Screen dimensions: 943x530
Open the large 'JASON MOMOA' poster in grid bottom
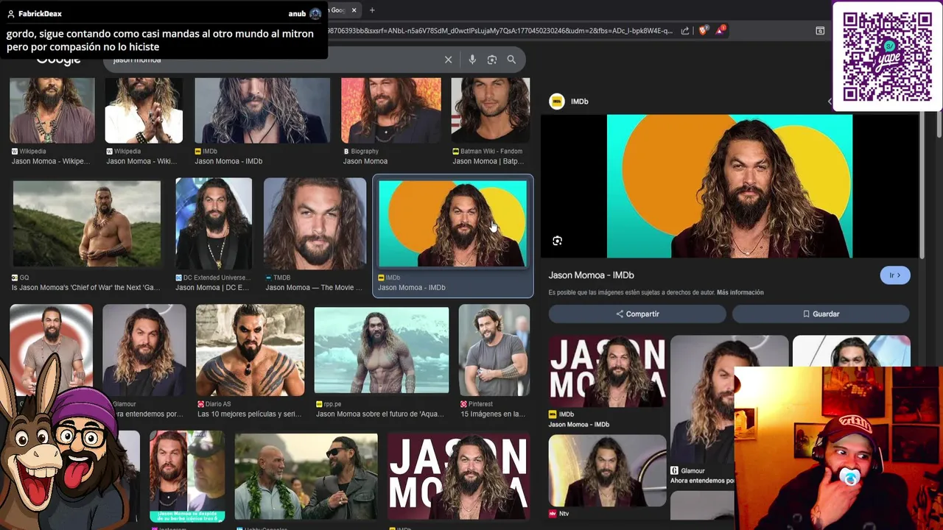(458, 477)
